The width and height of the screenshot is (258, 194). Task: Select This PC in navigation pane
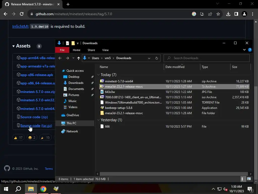(x=71, y=123)
